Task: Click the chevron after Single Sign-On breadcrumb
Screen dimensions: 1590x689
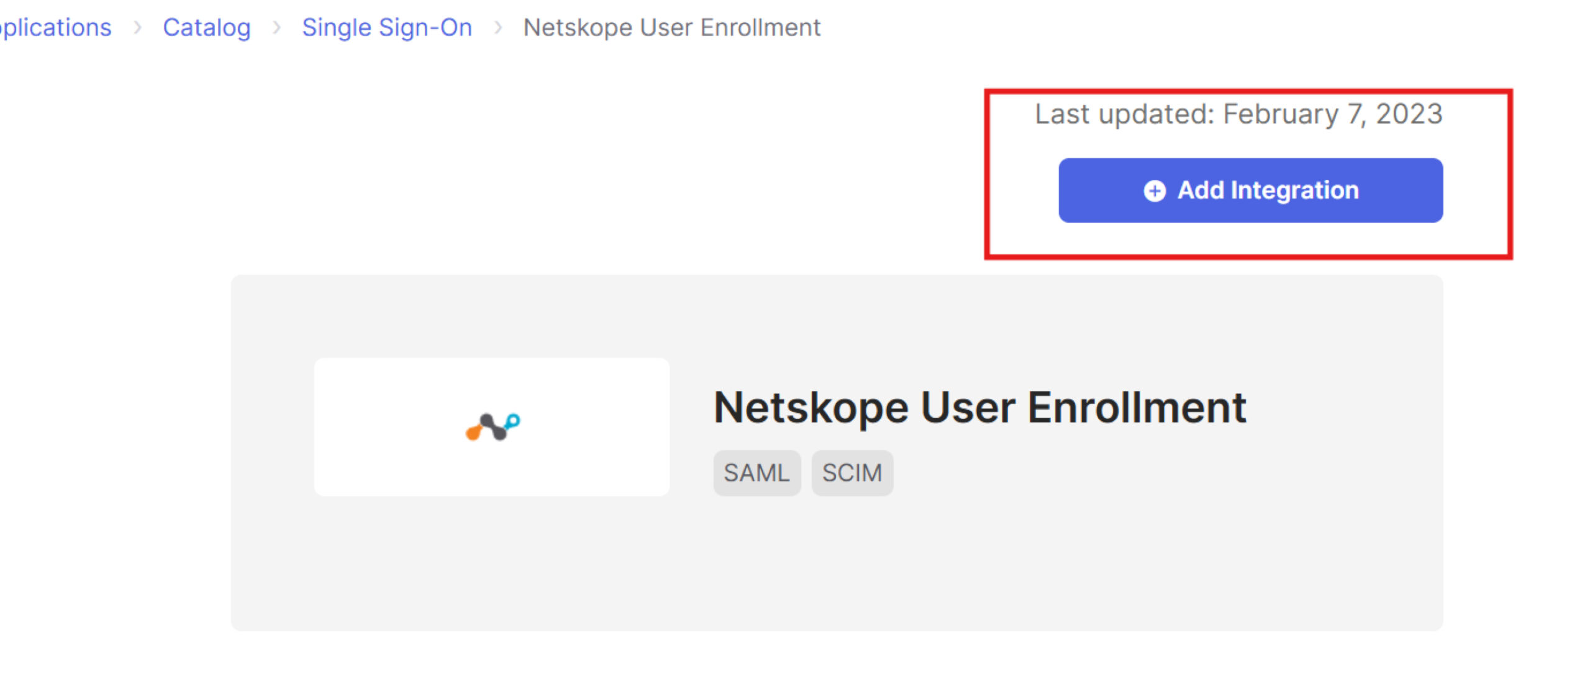Action: click(x=498, y=27)
